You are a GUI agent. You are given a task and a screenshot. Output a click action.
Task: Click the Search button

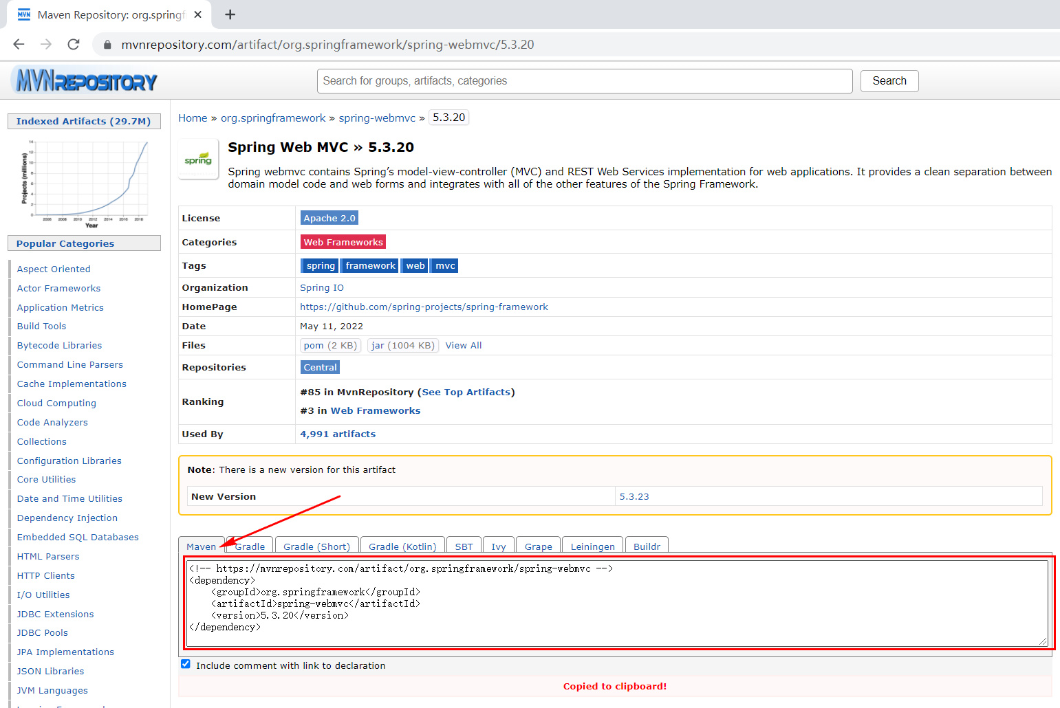(889, 81)
